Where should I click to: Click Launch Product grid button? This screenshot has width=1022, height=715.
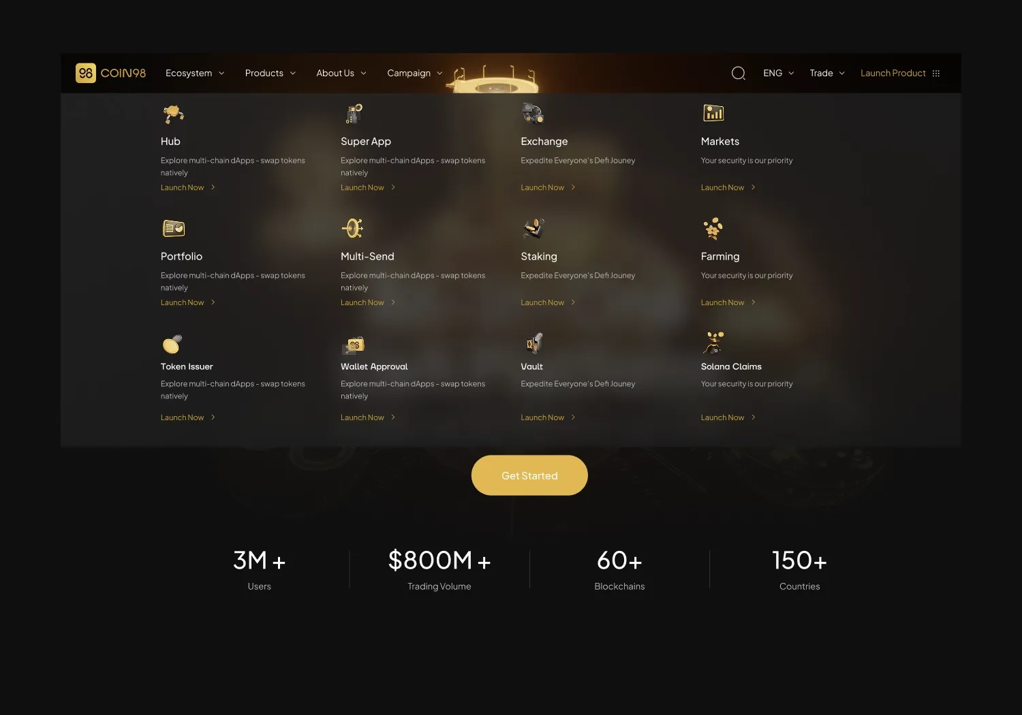[900, 73]
